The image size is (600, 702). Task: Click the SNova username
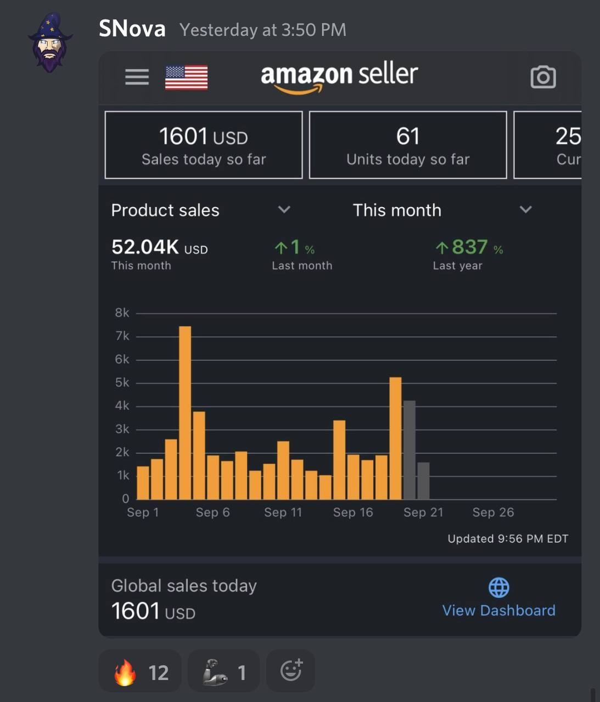click(x=132, y=29)
